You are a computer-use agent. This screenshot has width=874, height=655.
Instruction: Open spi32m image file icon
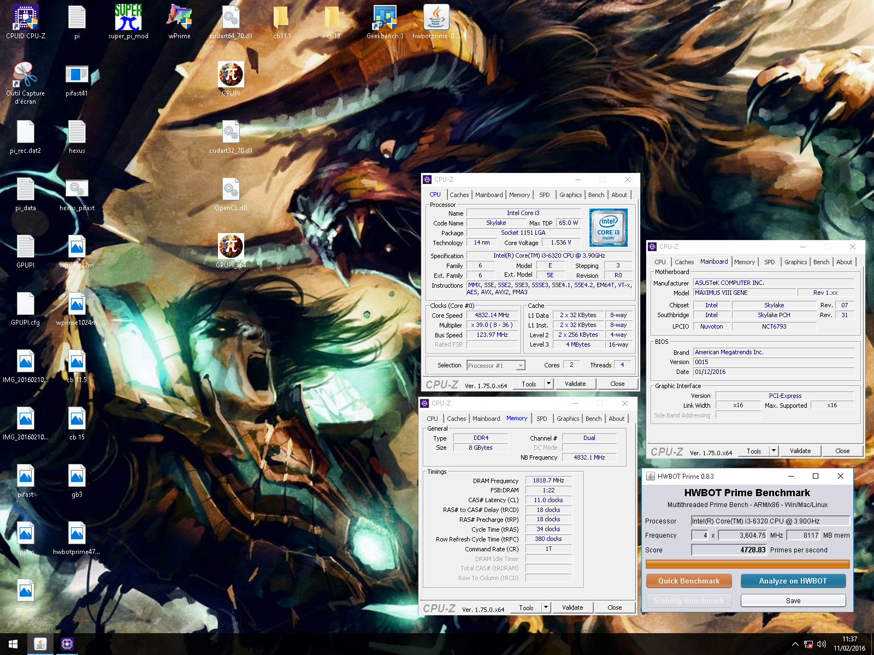(x=26, y=595)
